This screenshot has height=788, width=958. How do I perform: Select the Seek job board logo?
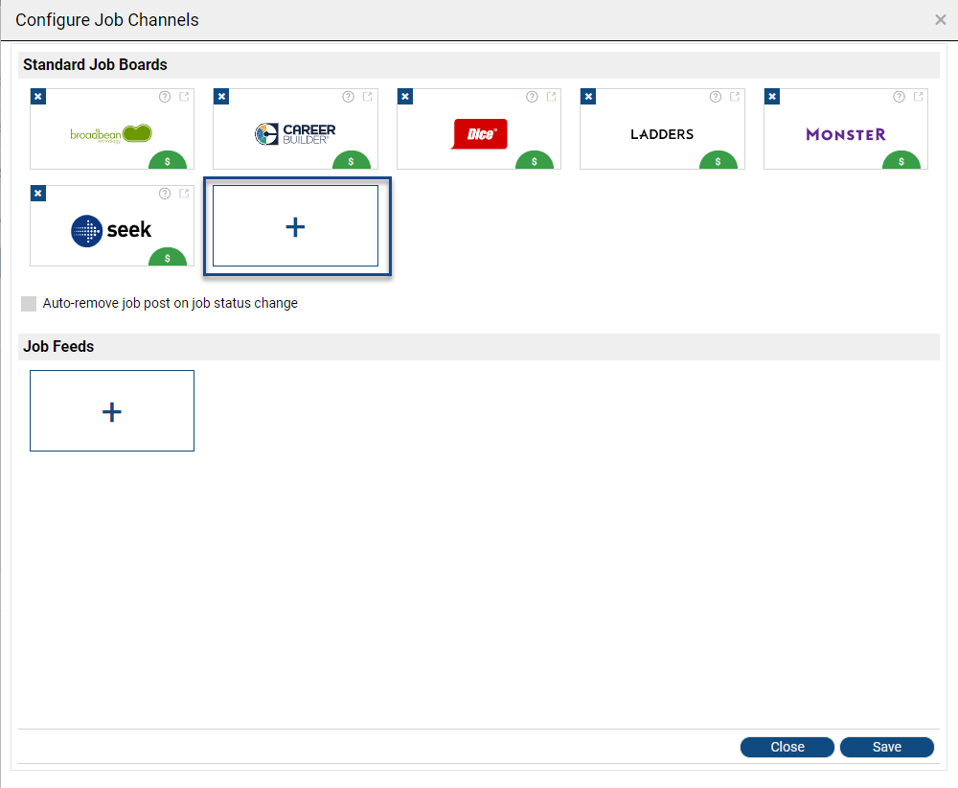(x=111, y=230)
